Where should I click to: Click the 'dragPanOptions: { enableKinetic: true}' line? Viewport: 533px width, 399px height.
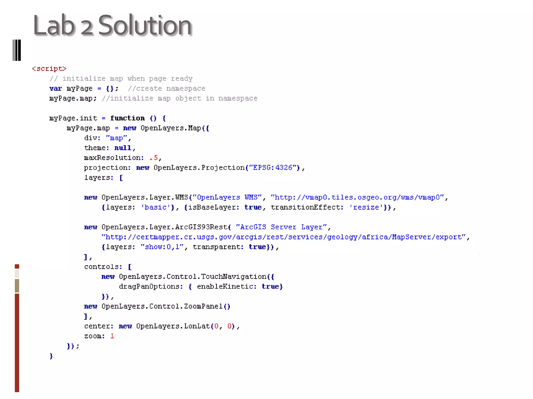[201, 287]
